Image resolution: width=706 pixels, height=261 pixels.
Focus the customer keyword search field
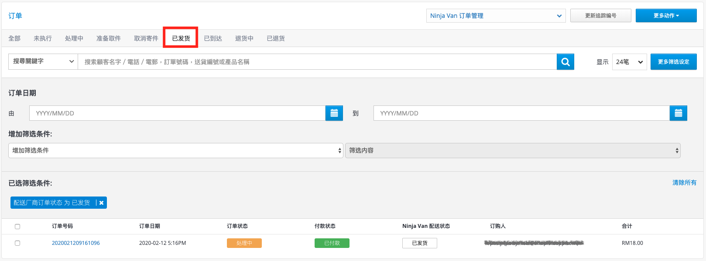(x=317, y=62)
